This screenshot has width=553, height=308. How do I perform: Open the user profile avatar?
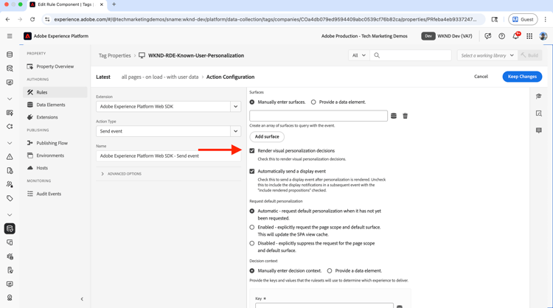click(543, 36)
